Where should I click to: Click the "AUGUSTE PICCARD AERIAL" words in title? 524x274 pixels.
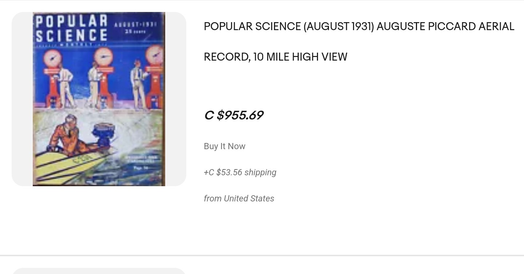point(445,26)
